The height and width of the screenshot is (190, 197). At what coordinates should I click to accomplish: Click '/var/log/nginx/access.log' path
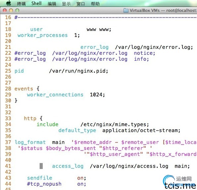[129, 166]
